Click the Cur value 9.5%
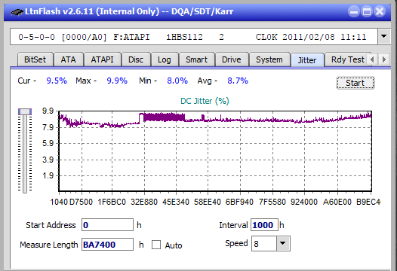This screenshot has width=397, height=271. (57, 81)
